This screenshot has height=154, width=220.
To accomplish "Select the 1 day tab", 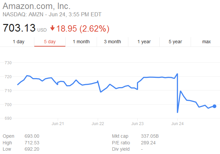I will click(18, 42).
